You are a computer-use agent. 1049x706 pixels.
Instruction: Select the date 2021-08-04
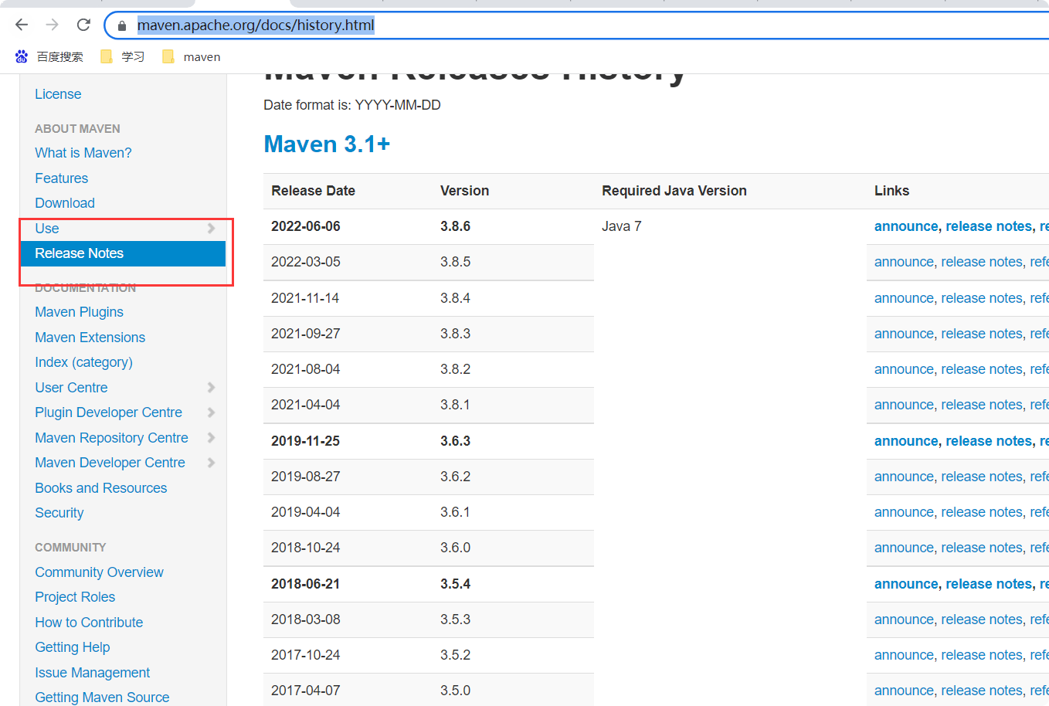306,369
